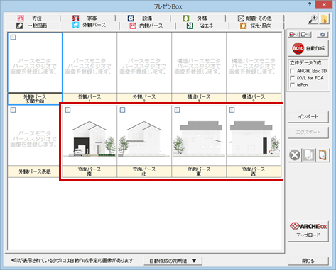Click the check-all items icon

click(294, 35)
